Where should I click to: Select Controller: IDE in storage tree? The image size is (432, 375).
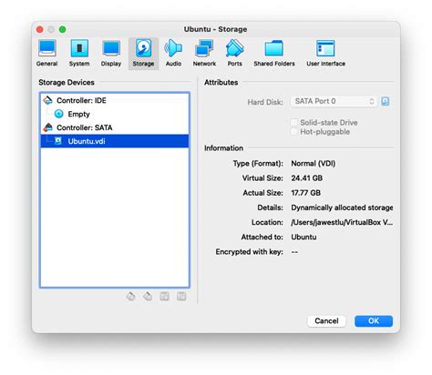coord(115,100)
